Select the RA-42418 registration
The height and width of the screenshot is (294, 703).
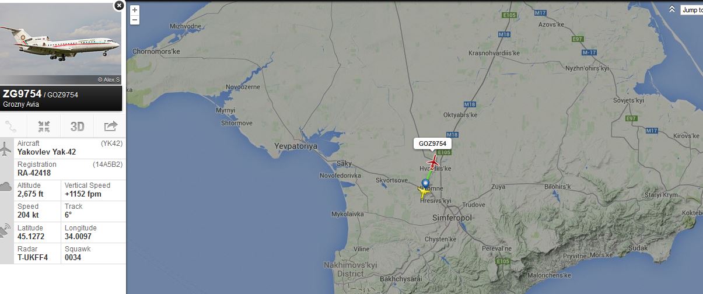pos(34,173)
